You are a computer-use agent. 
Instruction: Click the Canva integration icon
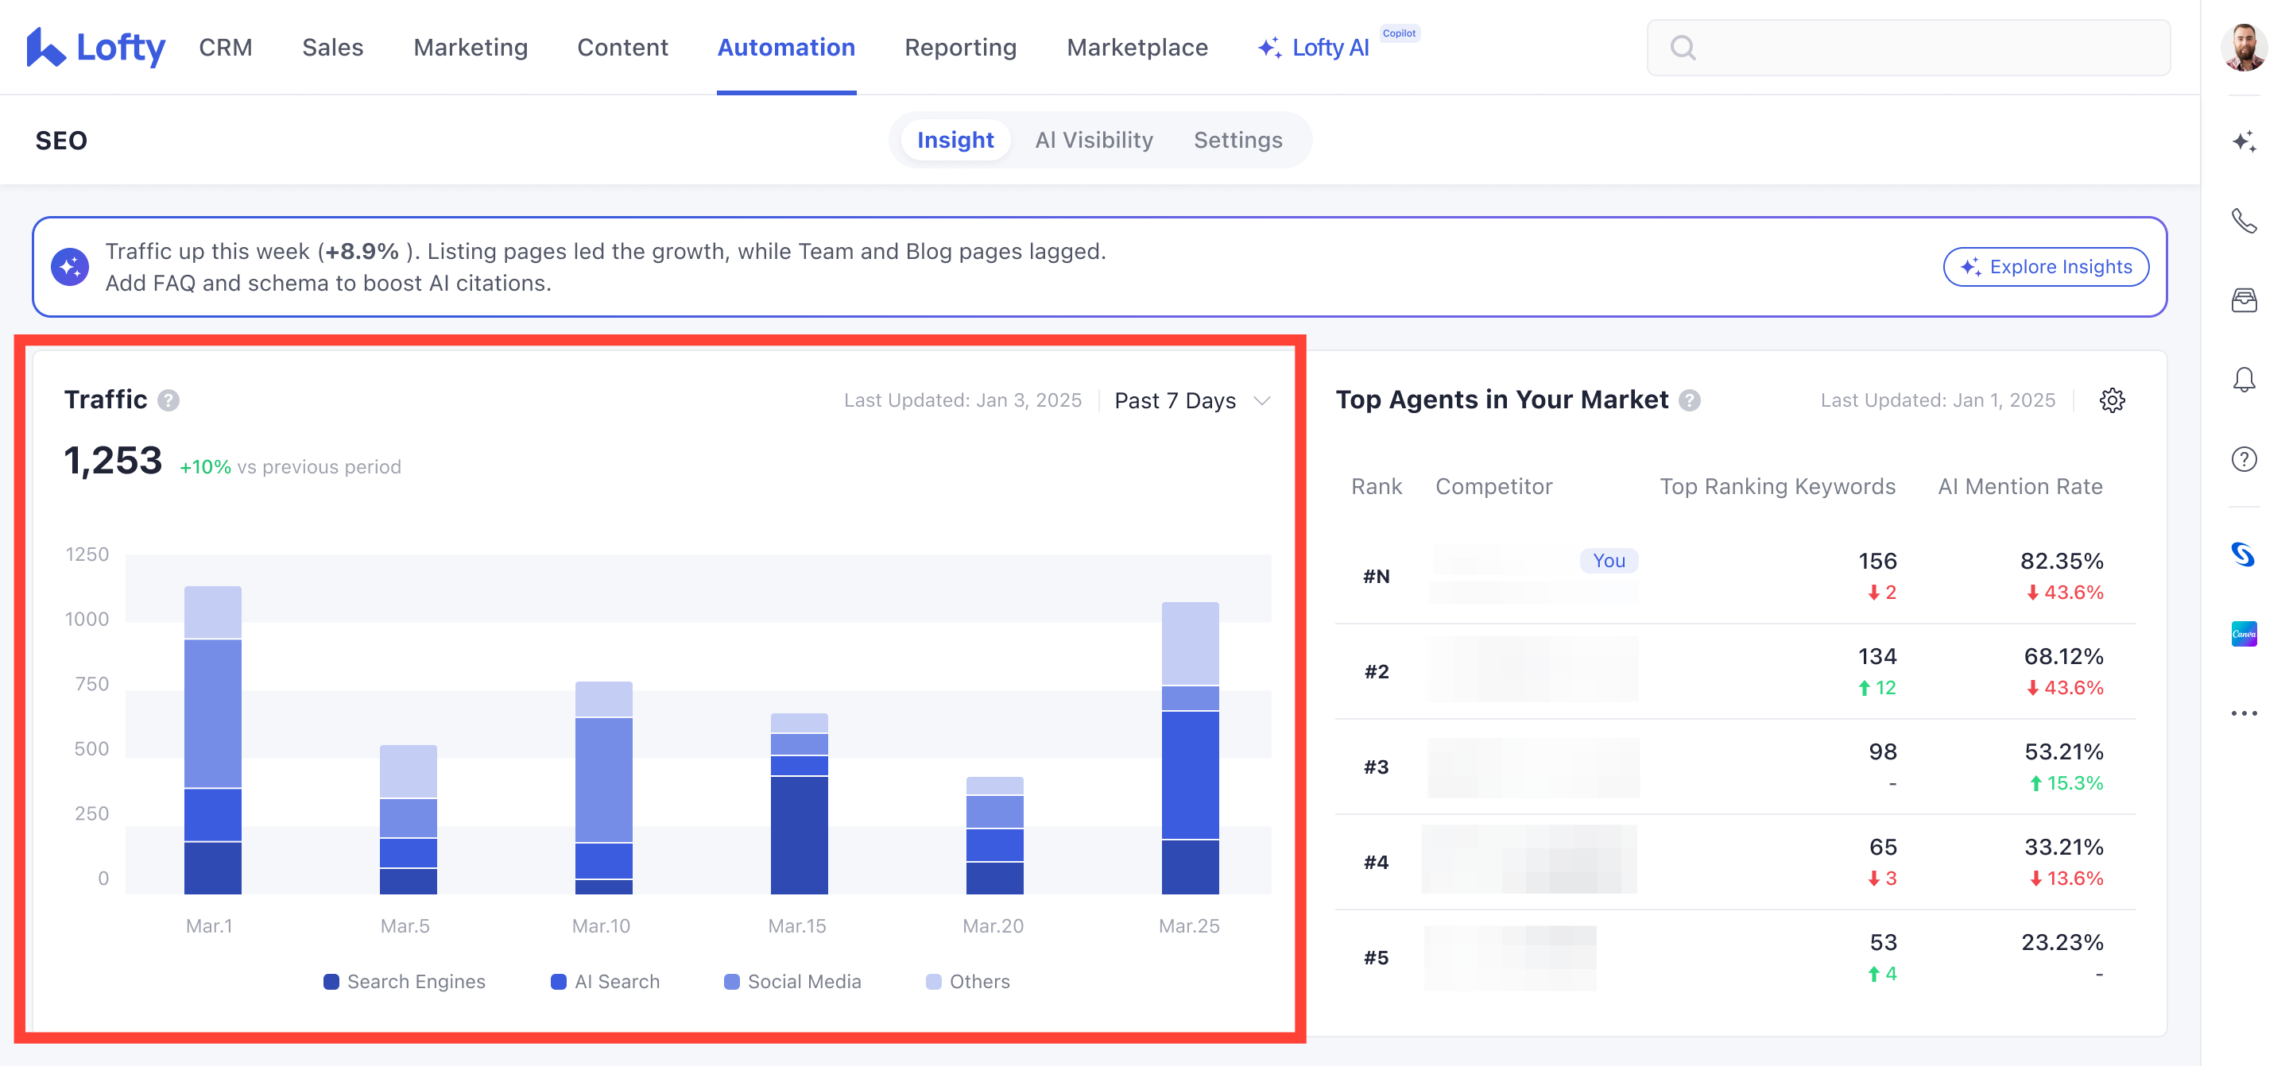click(2244, 633)
